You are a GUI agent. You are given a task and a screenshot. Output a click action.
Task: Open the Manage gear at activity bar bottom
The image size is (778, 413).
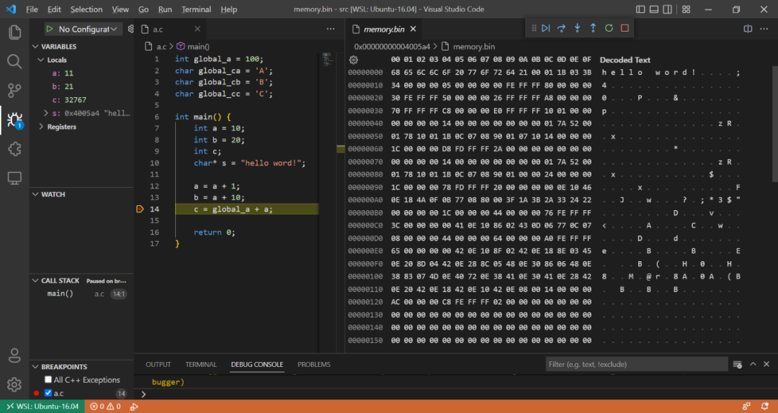14,384
